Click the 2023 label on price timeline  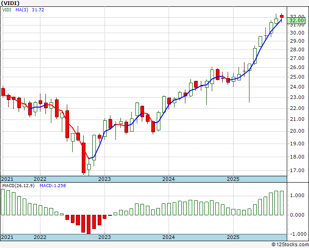point(105,179)
